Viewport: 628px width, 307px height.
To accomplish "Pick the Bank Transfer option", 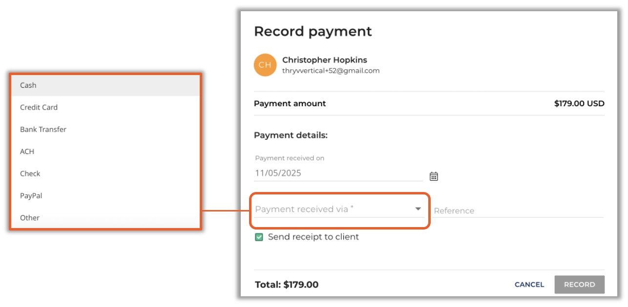I will click(43, 130).
